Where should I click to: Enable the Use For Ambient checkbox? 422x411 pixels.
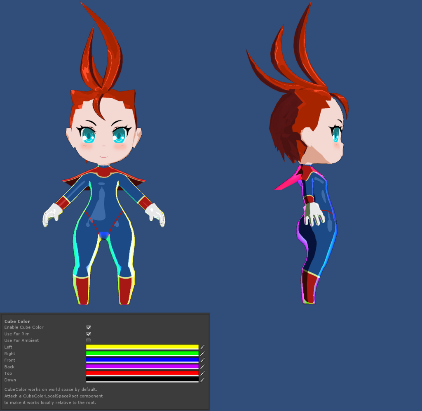[x=88, y=340]
